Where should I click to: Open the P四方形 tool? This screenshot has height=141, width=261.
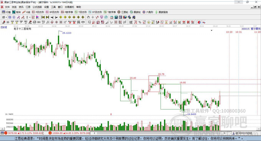point(38,12)
